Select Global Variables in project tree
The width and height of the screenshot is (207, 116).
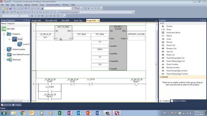point(19,49)
